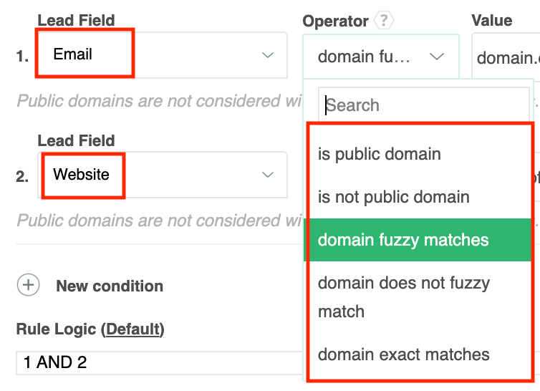The width and height of the screenshot is (540, 391).
Task: Collapse the Operator dropdown using its arrow
Action: (436, 57)
